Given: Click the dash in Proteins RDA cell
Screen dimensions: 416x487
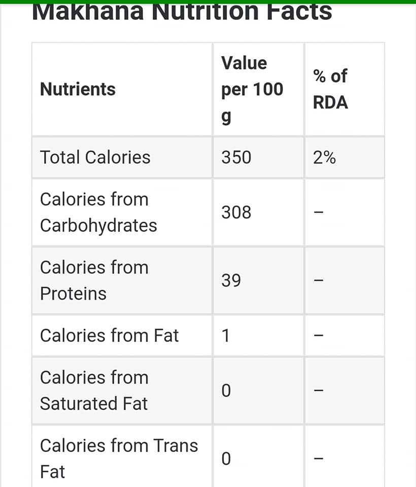Looking at the screenshot, I should [319, 281].
